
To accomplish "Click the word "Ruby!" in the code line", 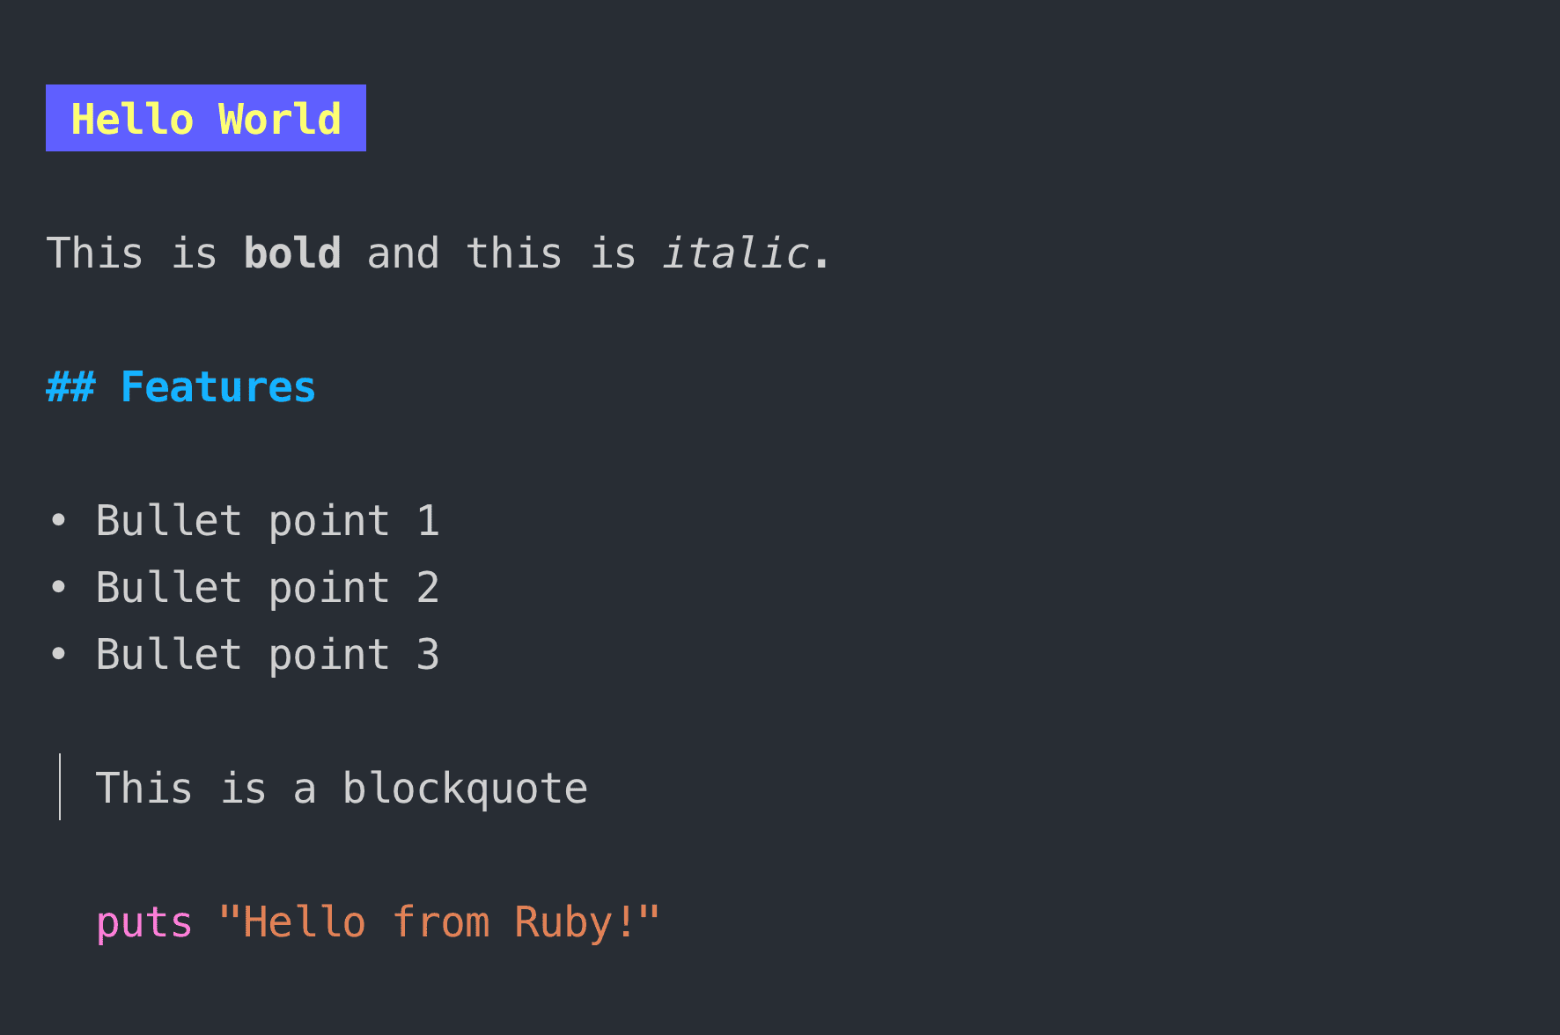I will (575, 922).
